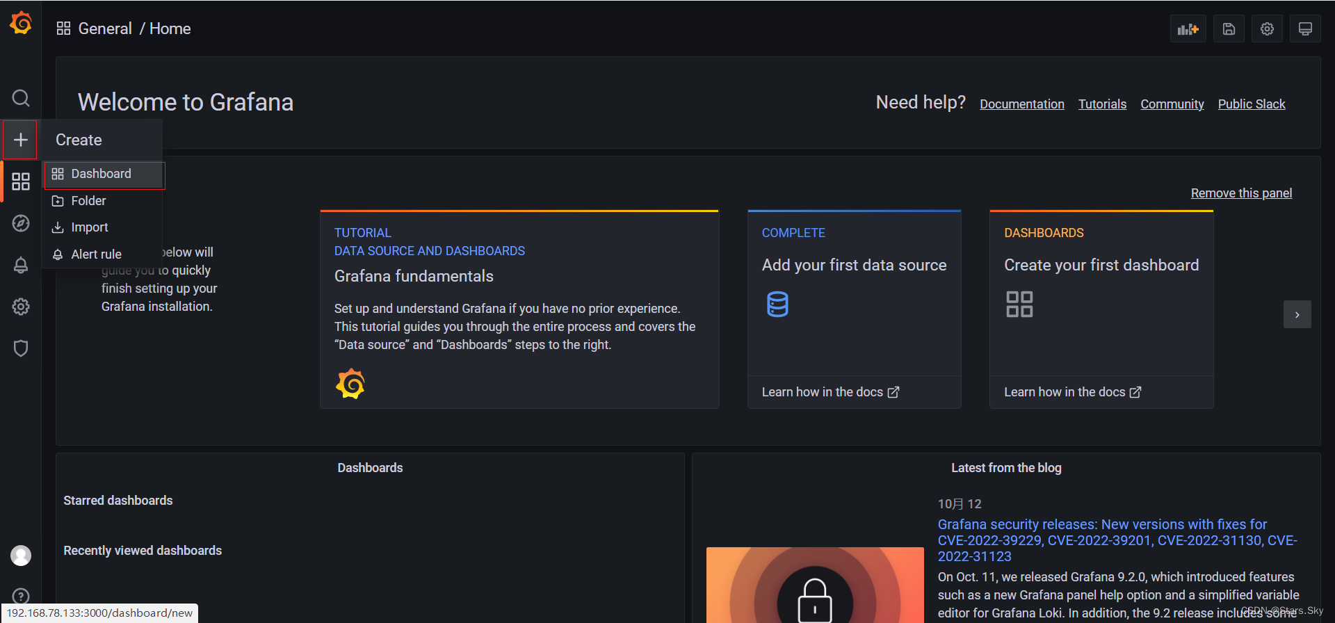Click Remove this panel link
Screen dimensions: 1335x623
1241,193
